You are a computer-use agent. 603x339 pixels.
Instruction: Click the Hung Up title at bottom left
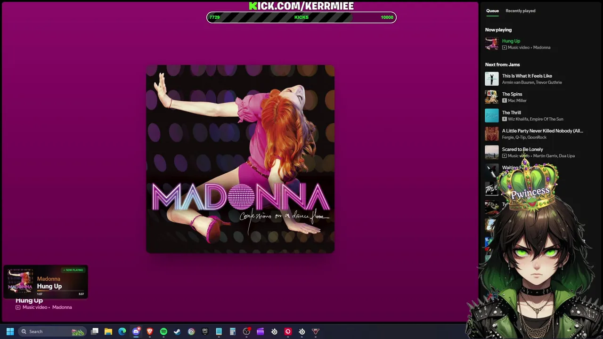[29, 300]
